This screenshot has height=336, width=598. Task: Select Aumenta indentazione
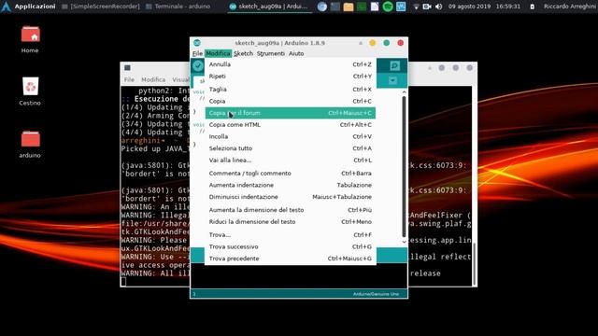click(x=291, y=185)
